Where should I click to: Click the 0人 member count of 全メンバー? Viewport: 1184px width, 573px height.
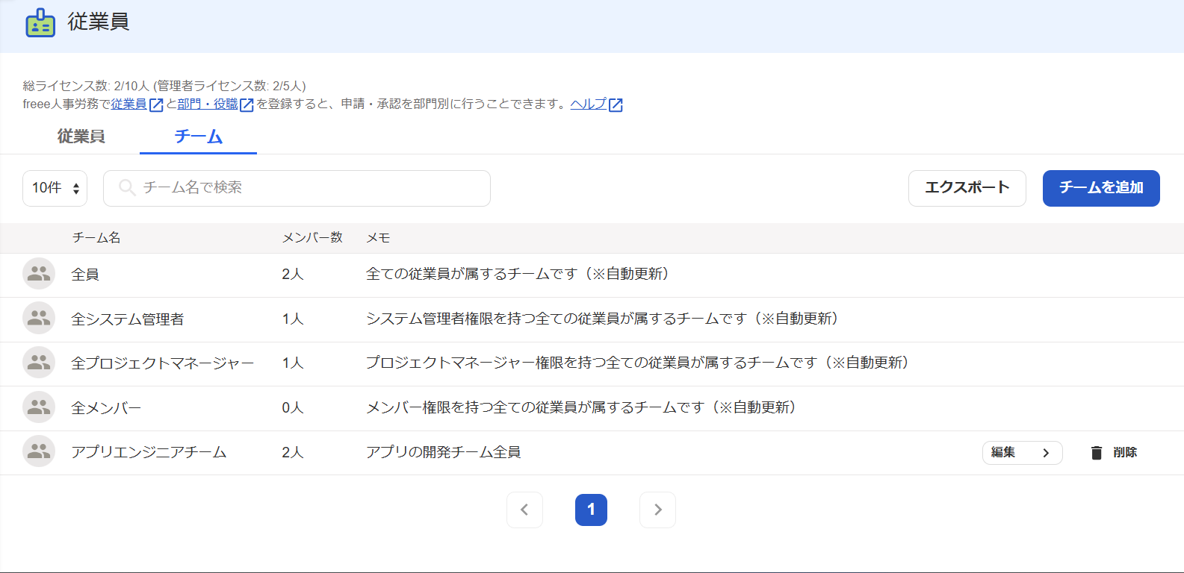pyautogui.click(x=293, y=408)
